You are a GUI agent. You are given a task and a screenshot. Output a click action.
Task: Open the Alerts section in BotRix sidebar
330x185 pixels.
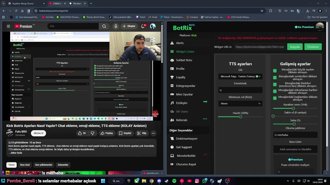[180, 43]
